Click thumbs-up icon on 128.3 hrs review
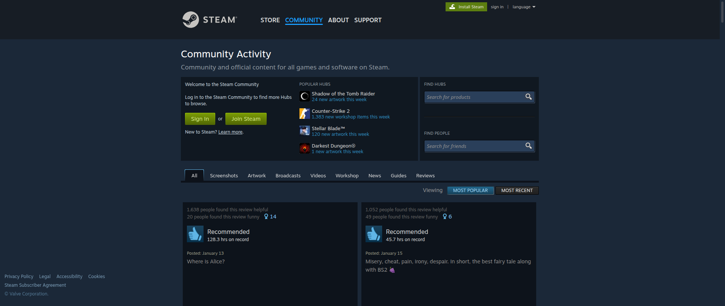Screen dimensions: 725x306 (x=195, y=234)
